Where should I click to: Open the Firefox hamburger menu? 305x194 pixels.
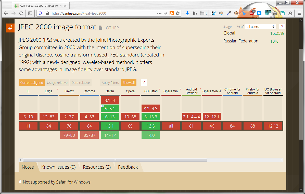pyautogui.click(x=299, y=13)
